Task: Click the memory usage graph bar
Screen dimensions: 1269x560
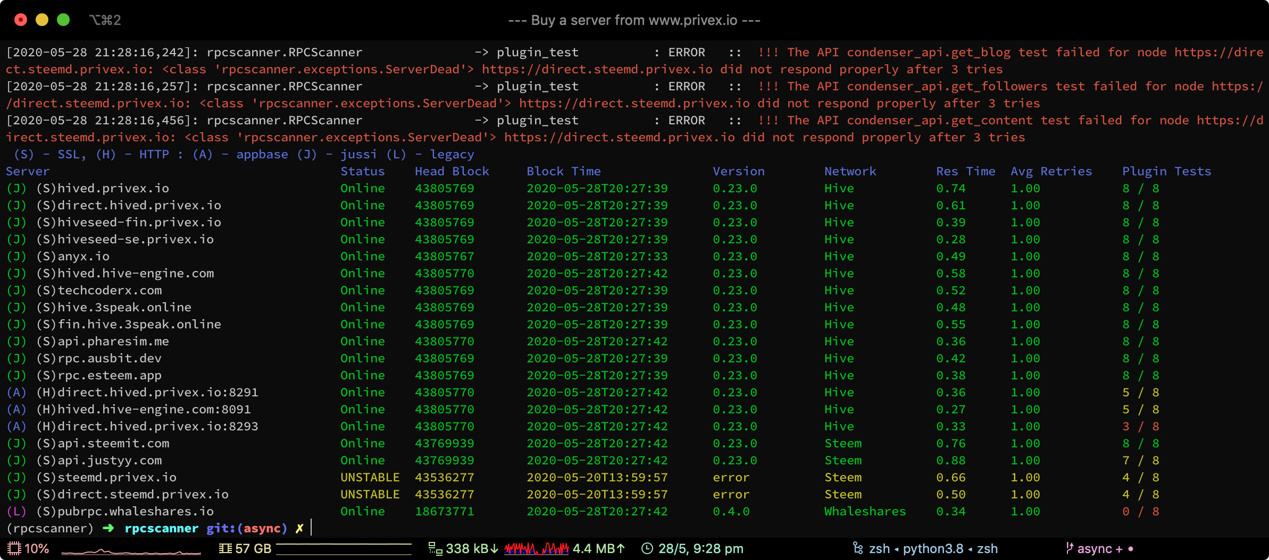Action: 344,549
